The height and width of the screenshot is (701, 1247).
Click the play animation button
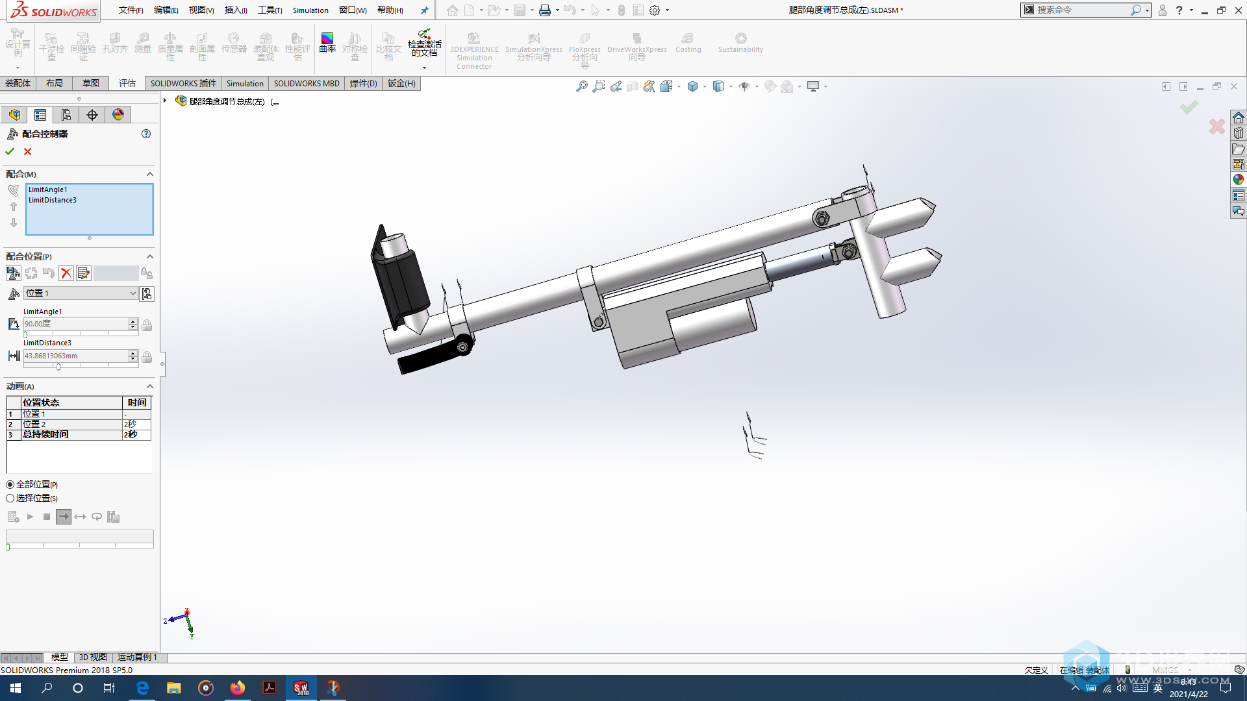tap(30, 517)
